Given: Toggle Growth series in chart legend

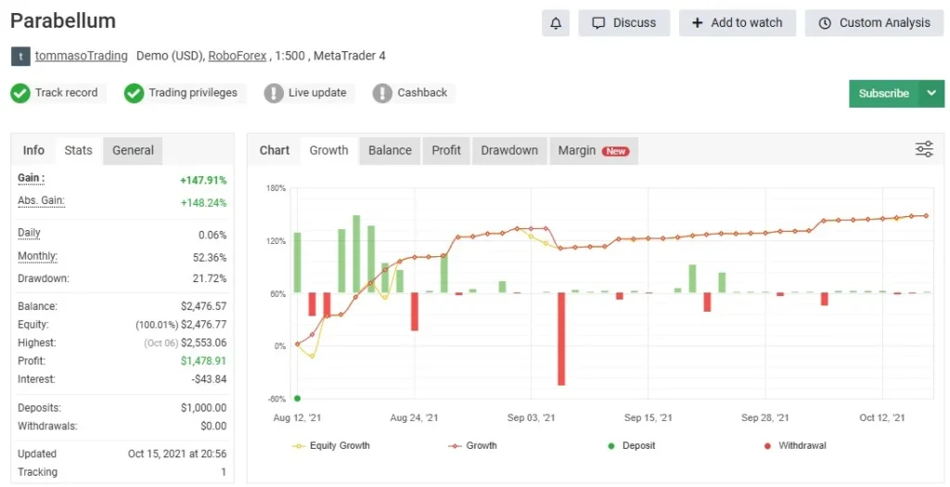Looking at the screenshot, I should click(472, 446).
